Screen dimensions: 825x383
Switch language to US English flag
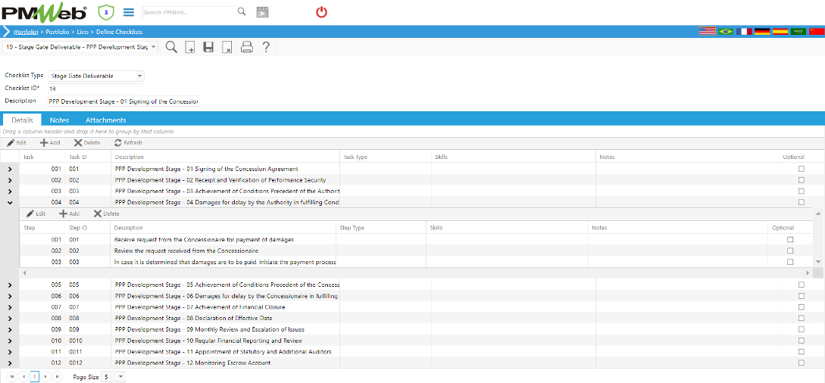[707, 32]
